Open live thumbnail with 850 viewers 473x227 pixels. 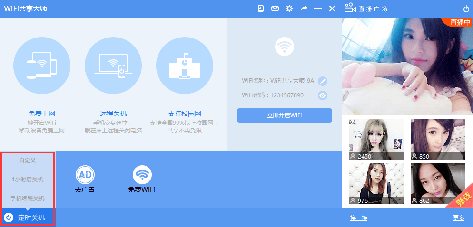[x=438, y=140]
